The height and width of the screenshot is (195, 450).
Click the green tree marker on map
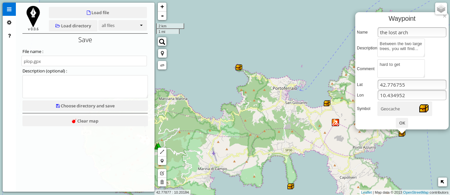pos(157,146)
